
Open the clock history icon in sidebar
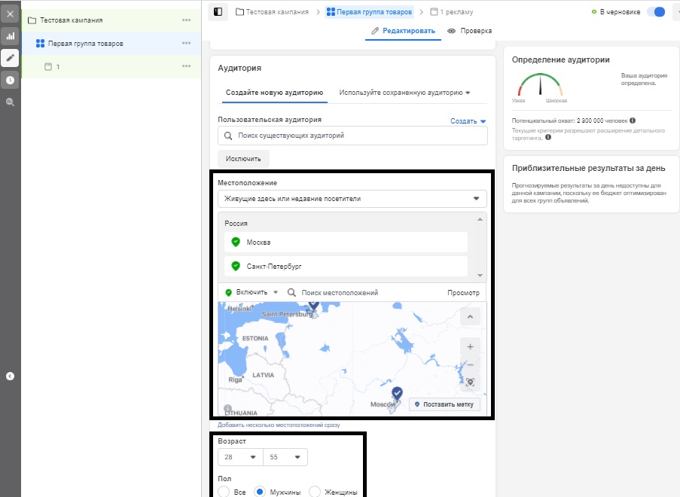click(x=11, y=81)
